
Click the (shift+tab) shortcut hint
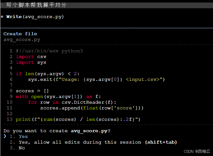[x=161, y=142]
